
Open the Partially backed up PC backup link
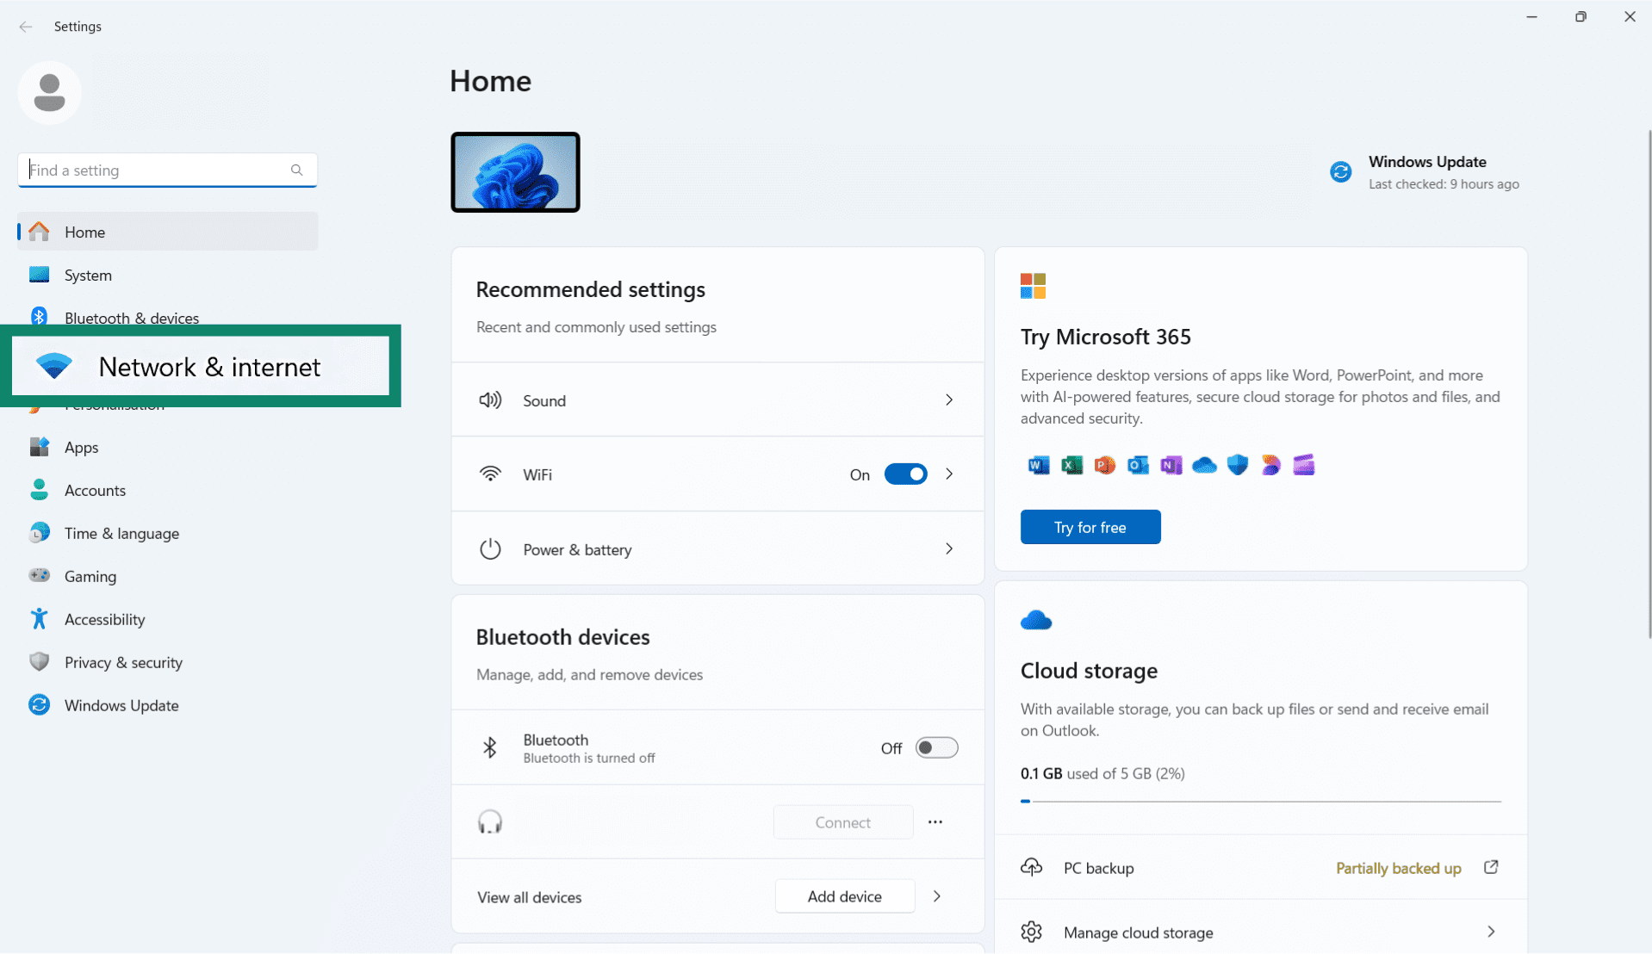[1397, 868]
